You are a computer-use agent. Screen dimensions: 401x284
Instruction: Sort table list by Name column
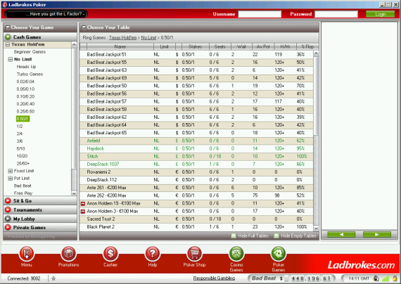[x=120, y=46]
